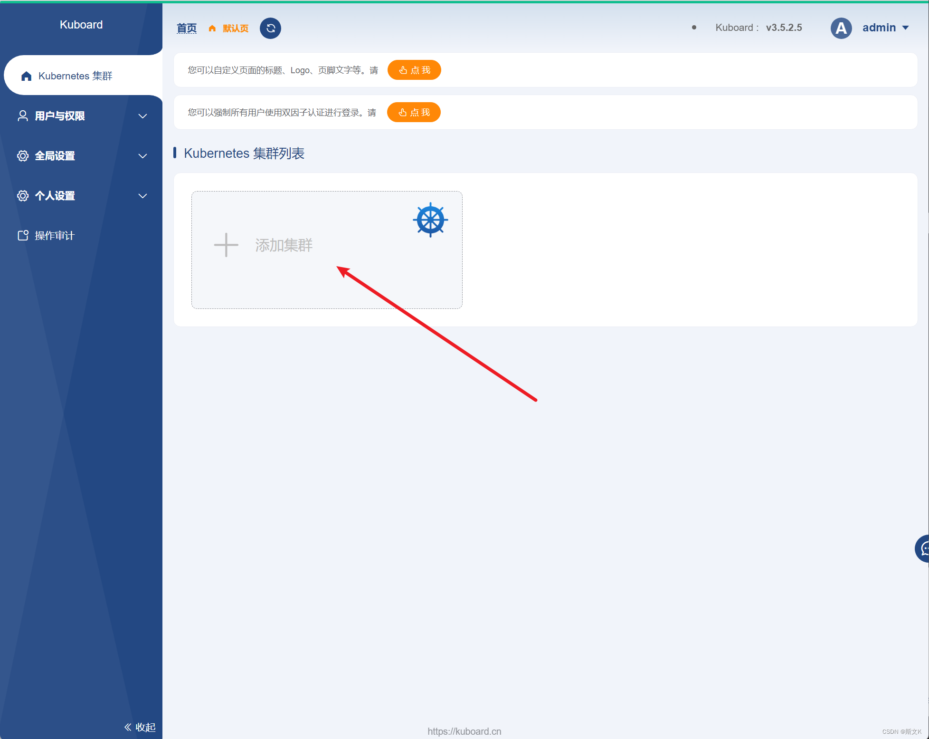Click the 默认页 breadcrumb link
Screen dimensions: 929x739
point(236,29)
